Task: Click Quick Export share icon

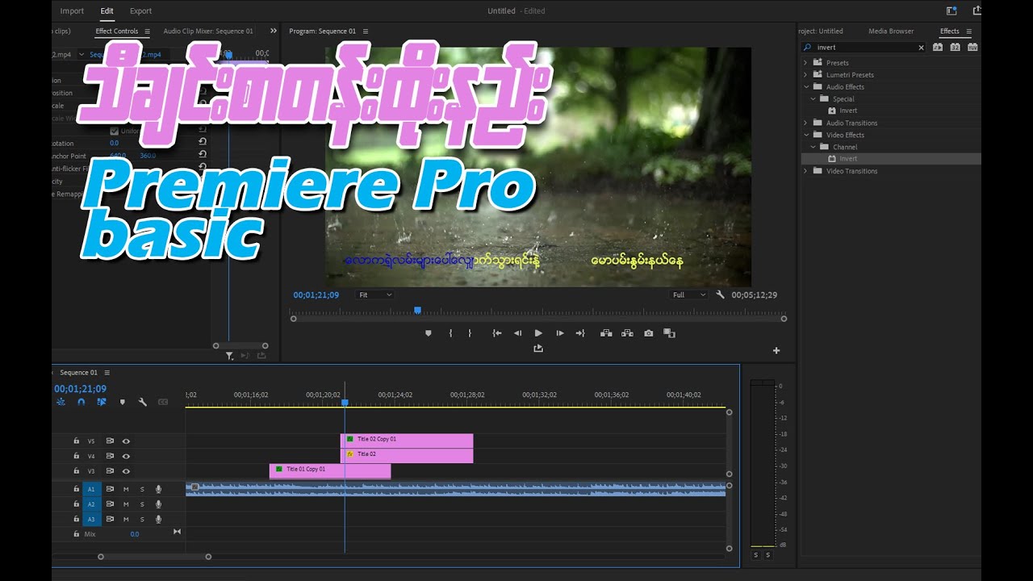Action: click(977, 10)
